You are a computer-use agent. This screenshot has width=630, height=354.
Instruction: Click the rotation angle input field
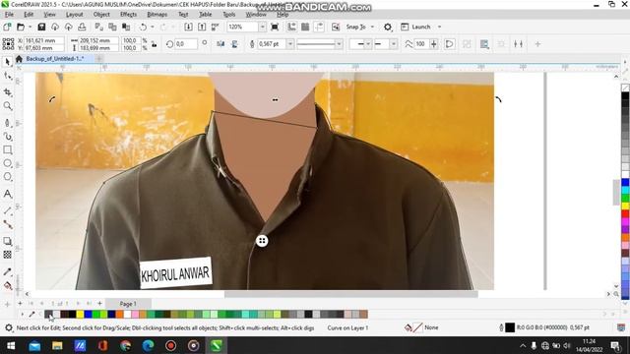click(186, 43)
